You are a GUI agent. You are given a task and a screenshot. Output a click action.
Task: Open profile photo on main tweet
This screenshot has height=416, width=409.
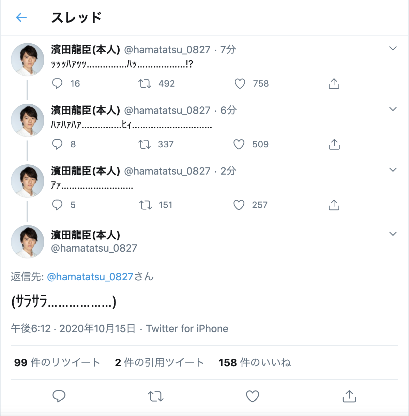28,241
